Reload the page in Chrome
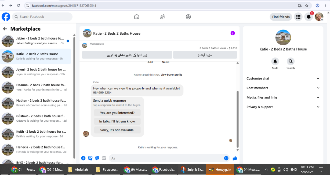The image size is (330, 175). point(18,5)
